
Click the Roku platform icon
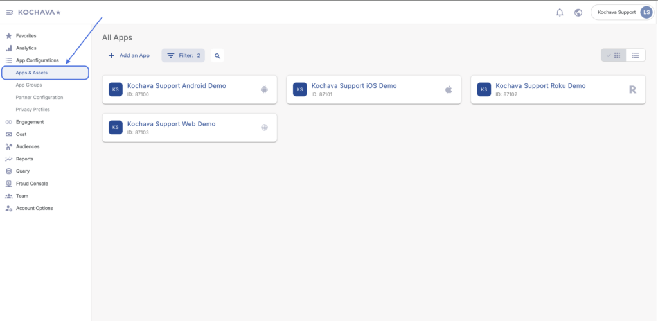coord(632,90)
